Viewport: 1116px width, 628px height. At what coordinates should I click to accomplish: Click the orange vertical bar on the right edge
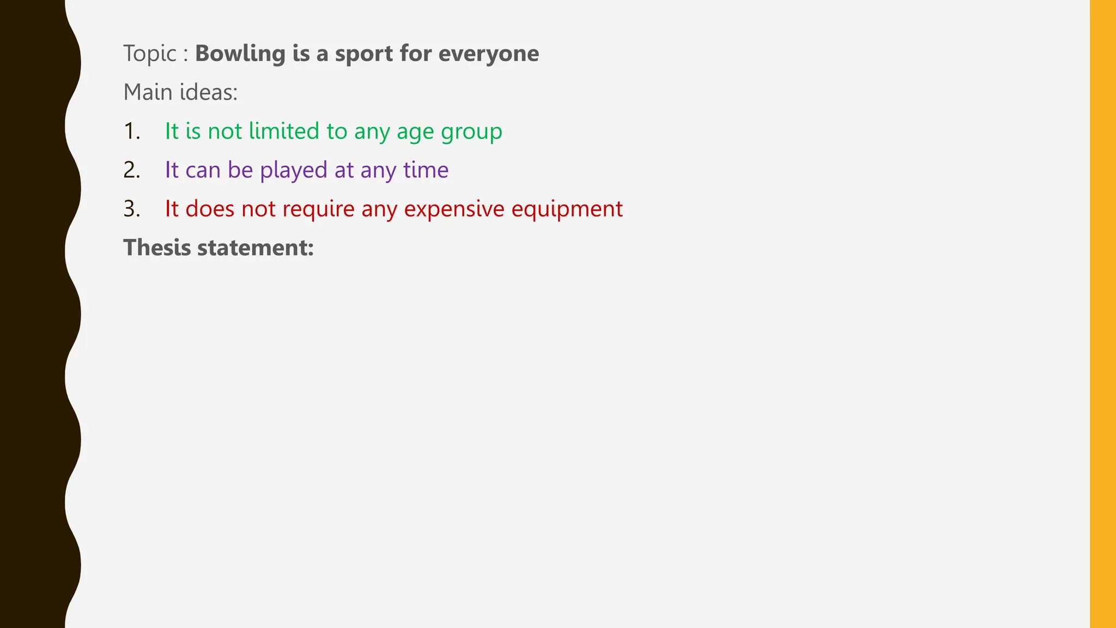1102,314
